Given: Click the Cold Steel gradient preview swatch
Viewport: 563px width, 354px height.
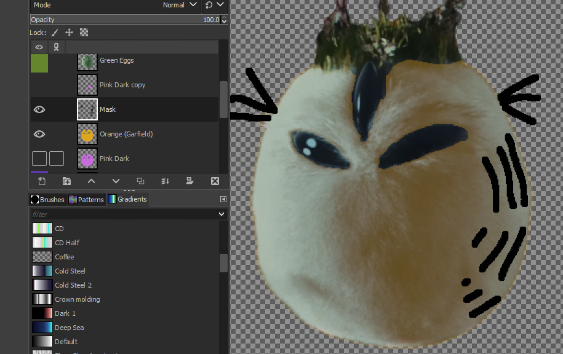Looking at the screenshot, I should pos(42,271).
